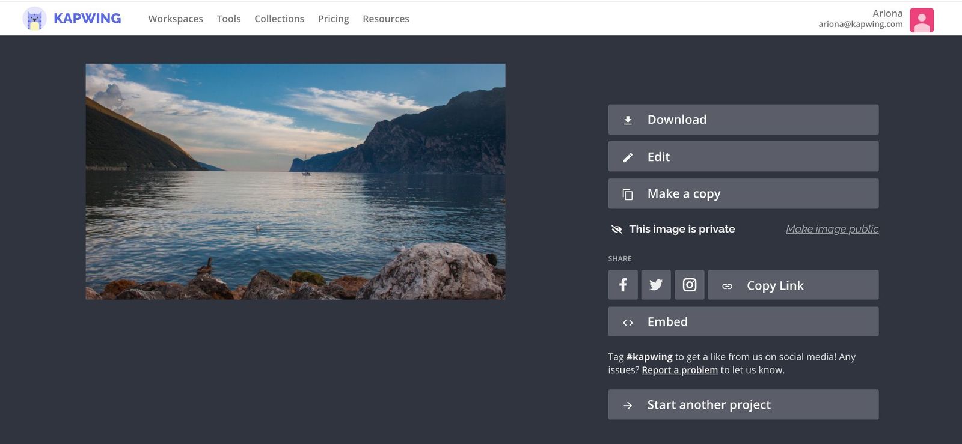
Task: Go to the Pricing page
Action: click(333, 19)
